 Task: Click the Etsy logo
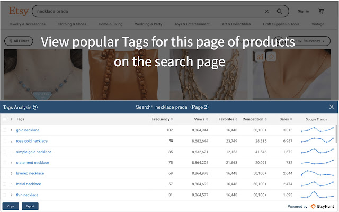[x=17, y=11]
